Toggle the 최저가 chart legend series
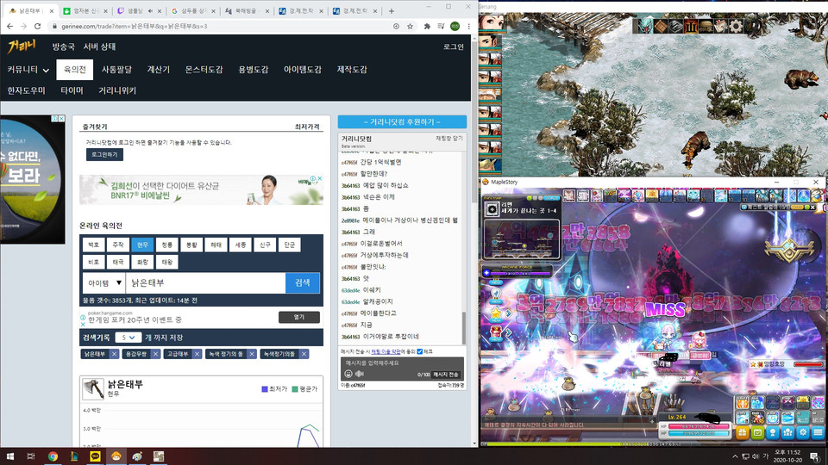The image size is (828, 465). coord(276,389)
